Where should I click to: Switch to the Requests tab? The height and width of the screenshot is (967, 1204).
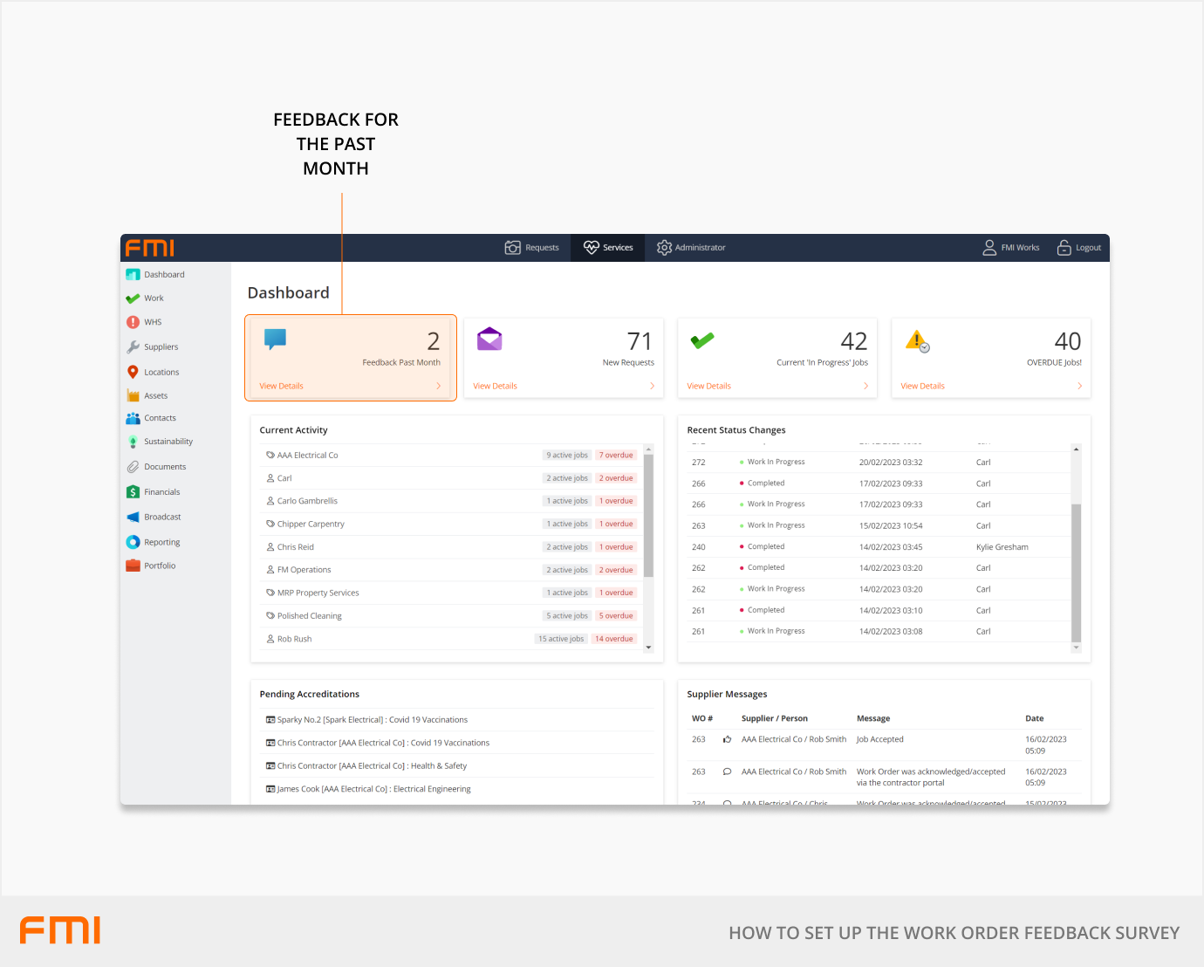tap(531, 248)
